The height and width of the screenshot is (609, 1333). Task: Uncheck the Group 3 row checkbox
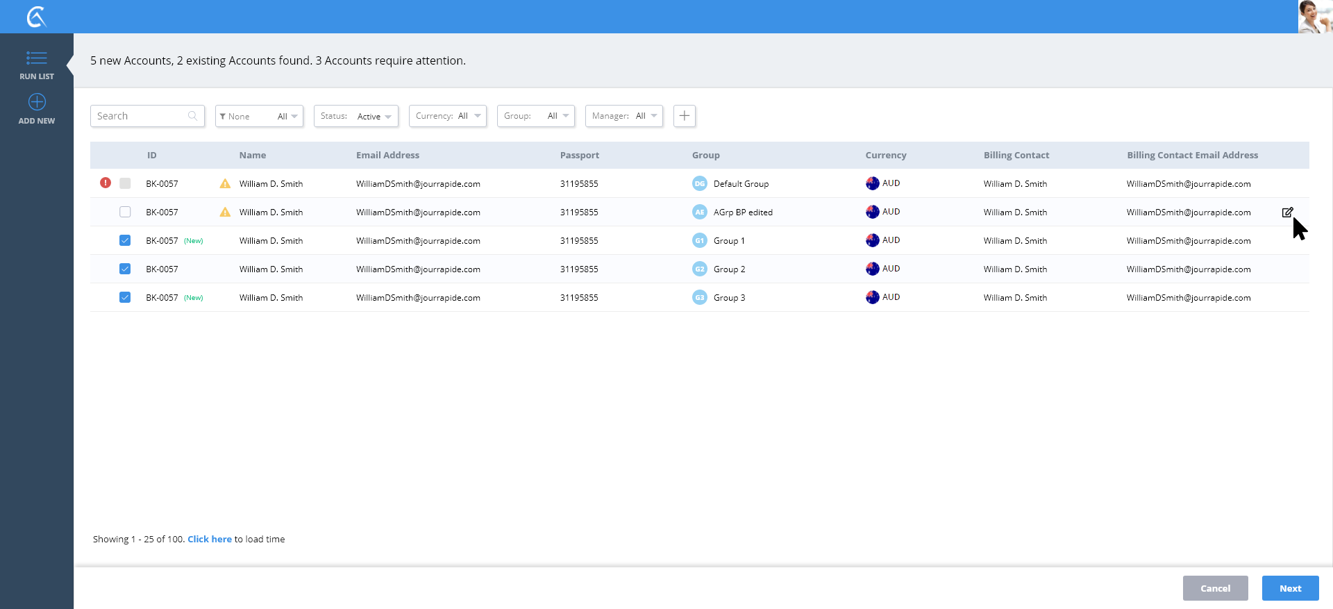click(x=125, y=297)
